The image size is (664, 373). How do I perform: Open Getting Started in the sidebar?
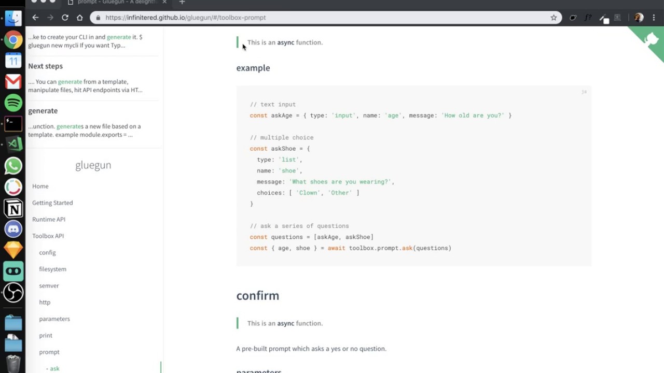[52, 203]
